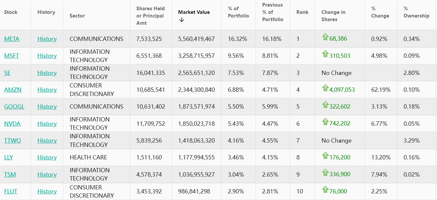Open History for the AMZN row
Image resolution: width=437 pixels, height=200 pixels.
click(47, 90)
